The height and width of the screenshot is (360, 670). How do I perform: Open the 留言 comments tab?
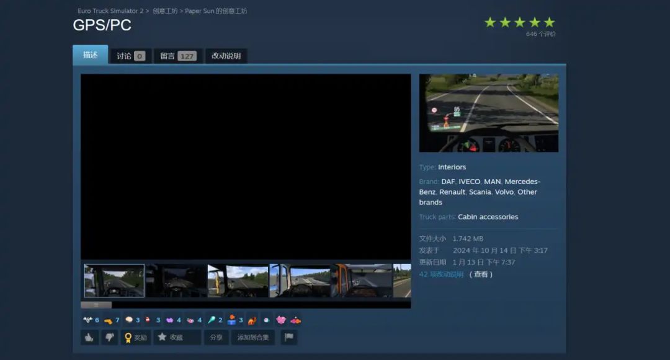coord(178,56)
